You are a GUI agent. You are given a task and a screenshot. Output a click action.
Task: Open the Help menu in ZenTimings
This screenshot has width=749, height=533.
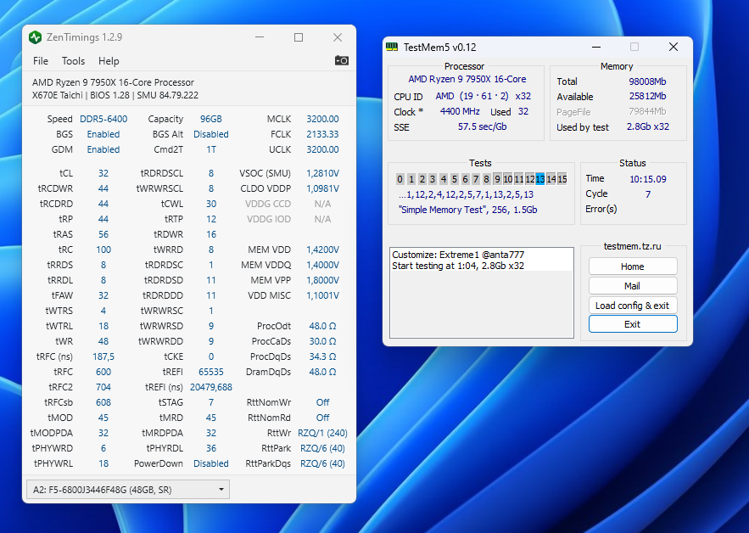click(x=109, y=61)
